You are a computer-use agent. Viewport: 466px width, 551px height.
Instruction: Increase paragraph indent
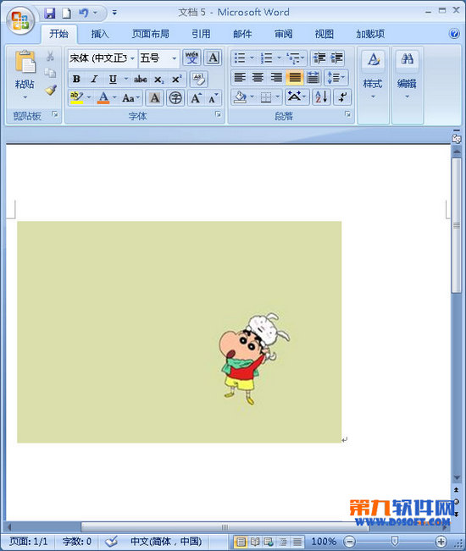point(336,58)
